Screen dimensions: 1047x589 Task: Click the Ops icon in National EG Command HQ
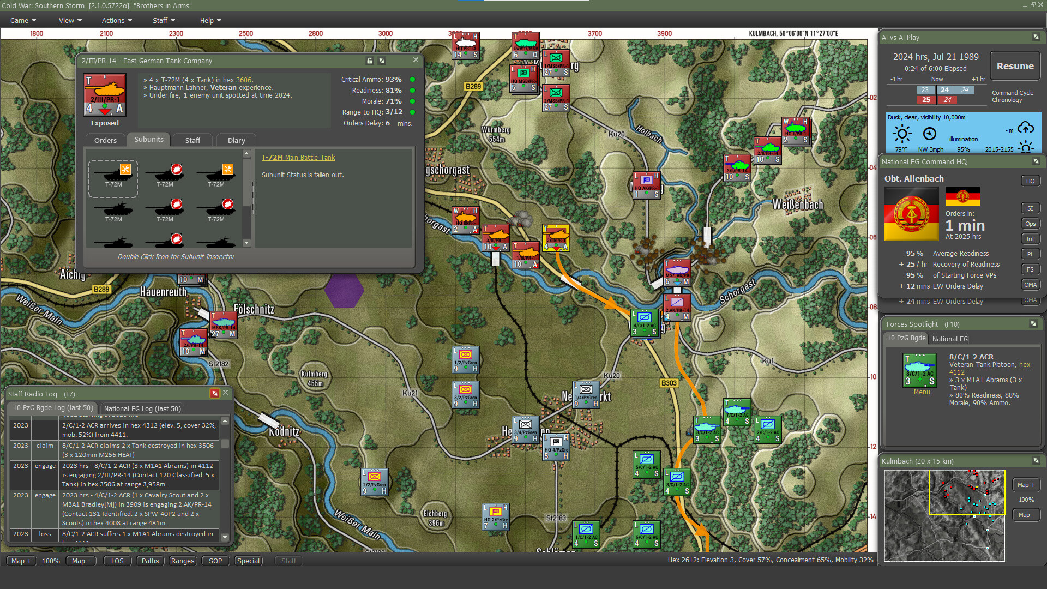tap(1030, 223)
